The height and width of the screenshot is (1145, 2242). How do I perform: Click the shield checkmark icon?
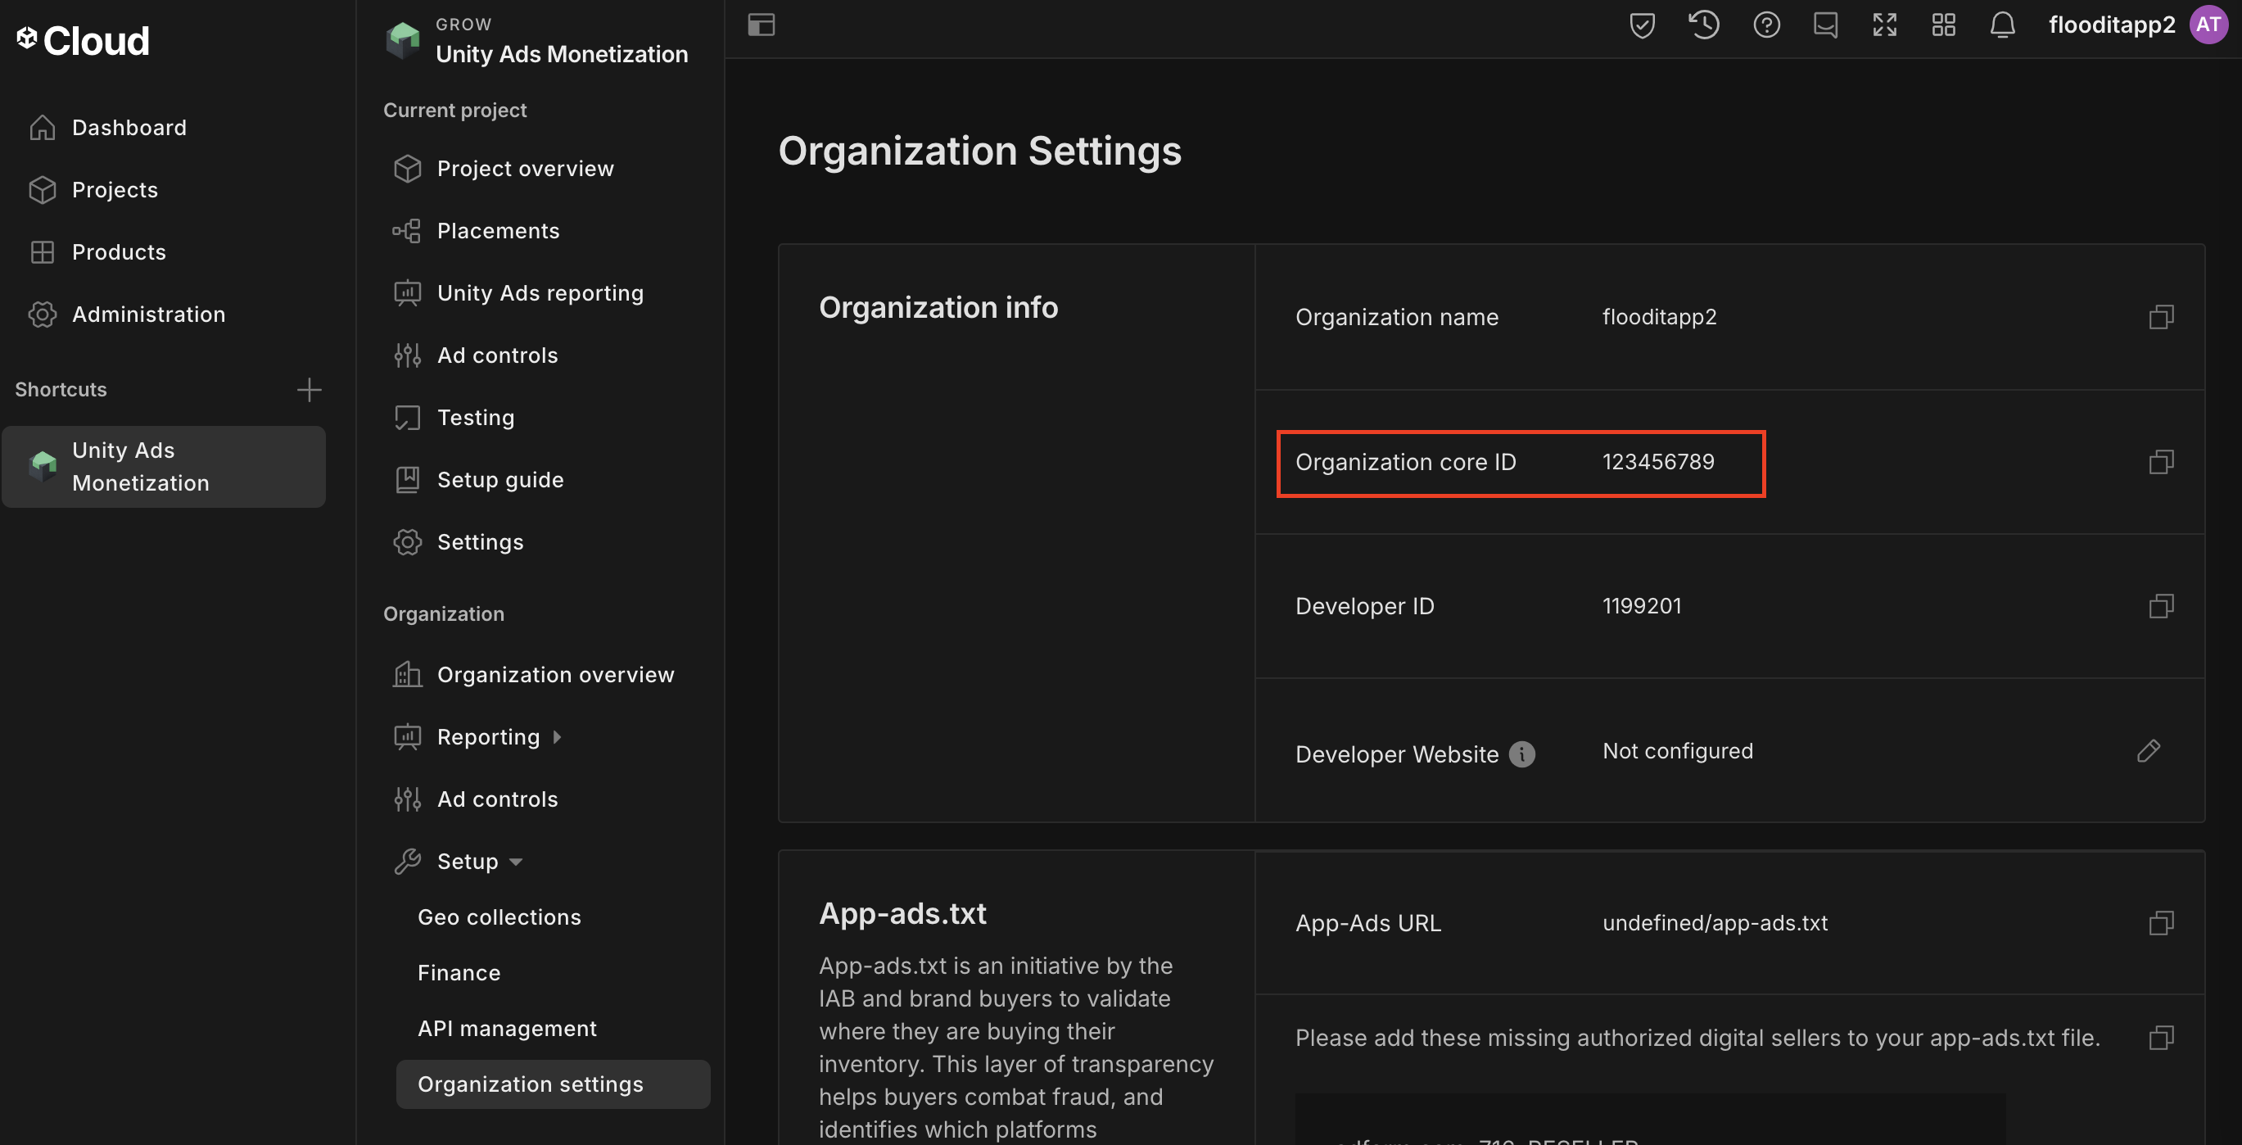[x=1642, y=25]
